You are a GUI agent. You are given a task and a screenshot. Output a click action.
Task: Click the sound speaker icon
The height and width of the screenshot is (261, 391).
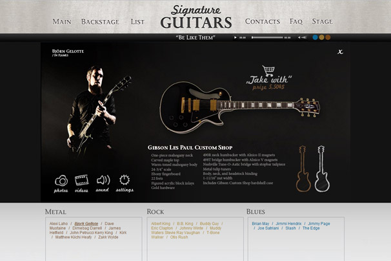pyautogui.click(x=103, y=180)
